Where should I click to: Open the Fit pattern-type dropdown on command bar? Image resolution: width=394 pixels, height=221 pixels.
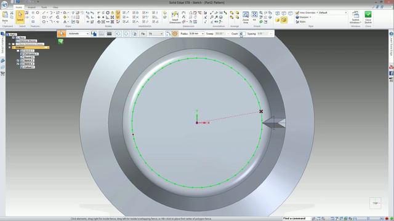point(156,34)
